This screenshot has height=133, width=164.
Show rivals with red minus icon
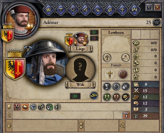click(x=116, y=97)
